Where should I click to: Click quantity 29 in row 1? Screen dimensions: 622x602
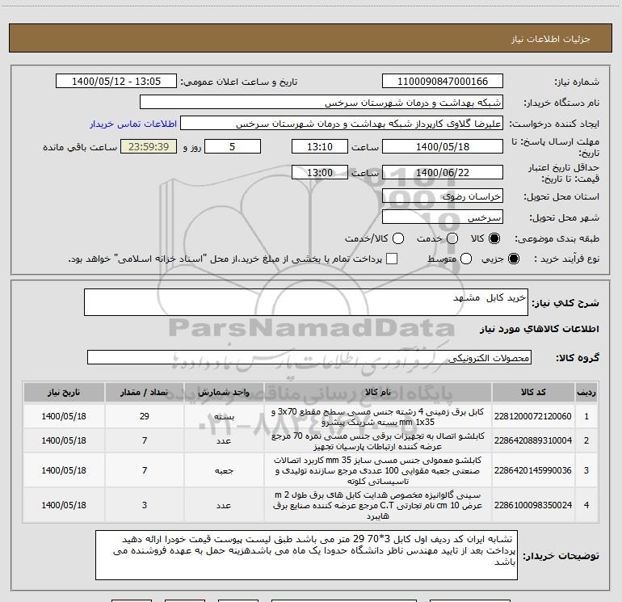click(x=145, y=416)
